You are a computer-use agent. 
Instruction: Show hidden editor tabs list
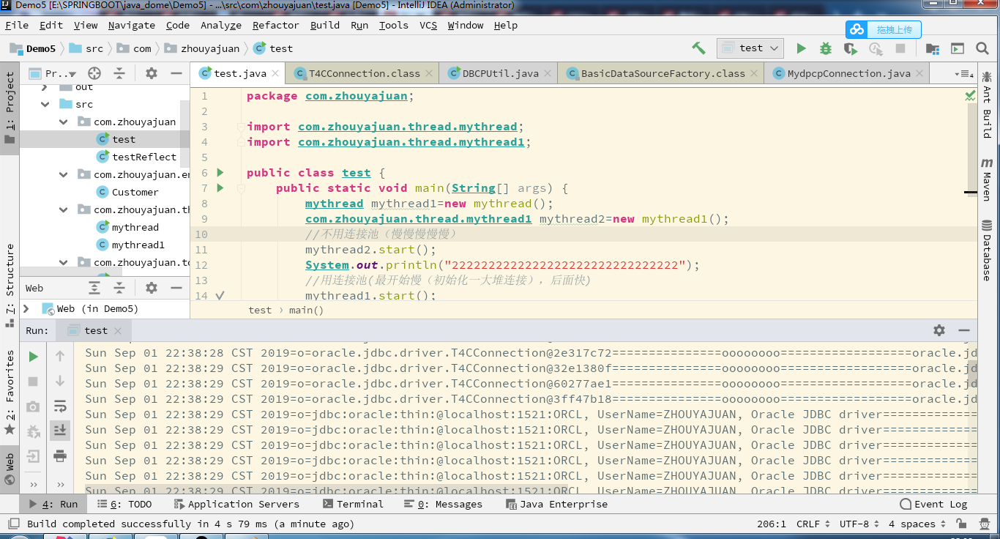[x=964, y=74]
